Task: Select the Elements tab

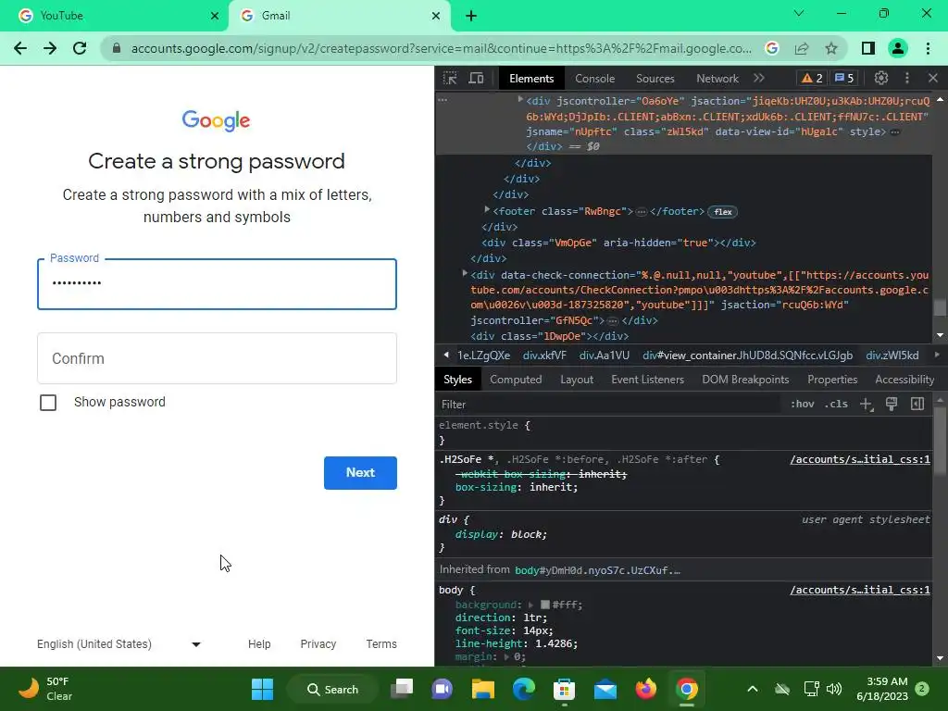Action: pos(531,79)
